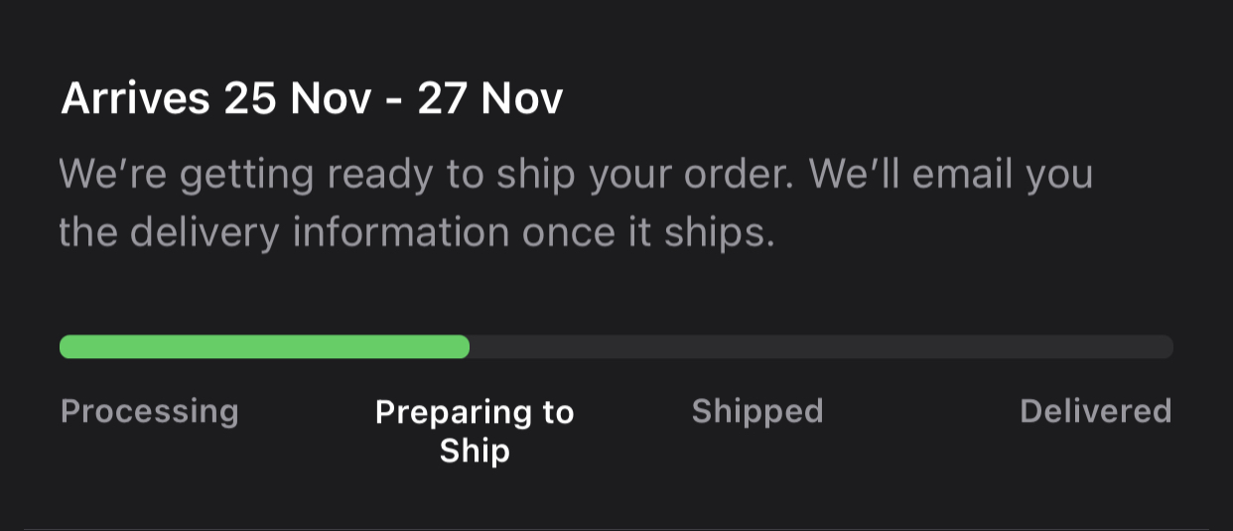
Task: Click the 'once it ships.' phrase
Action: 659,232
